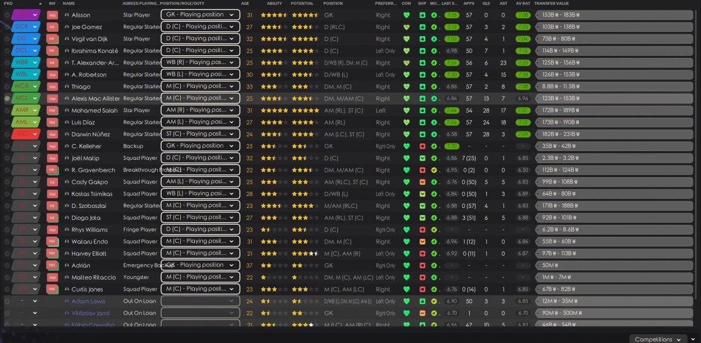Image resolution: width=701 pixels, height=343 pixels.
Task: Click Mohamed Salah's Hol status icon
Action: pos(53,111)
